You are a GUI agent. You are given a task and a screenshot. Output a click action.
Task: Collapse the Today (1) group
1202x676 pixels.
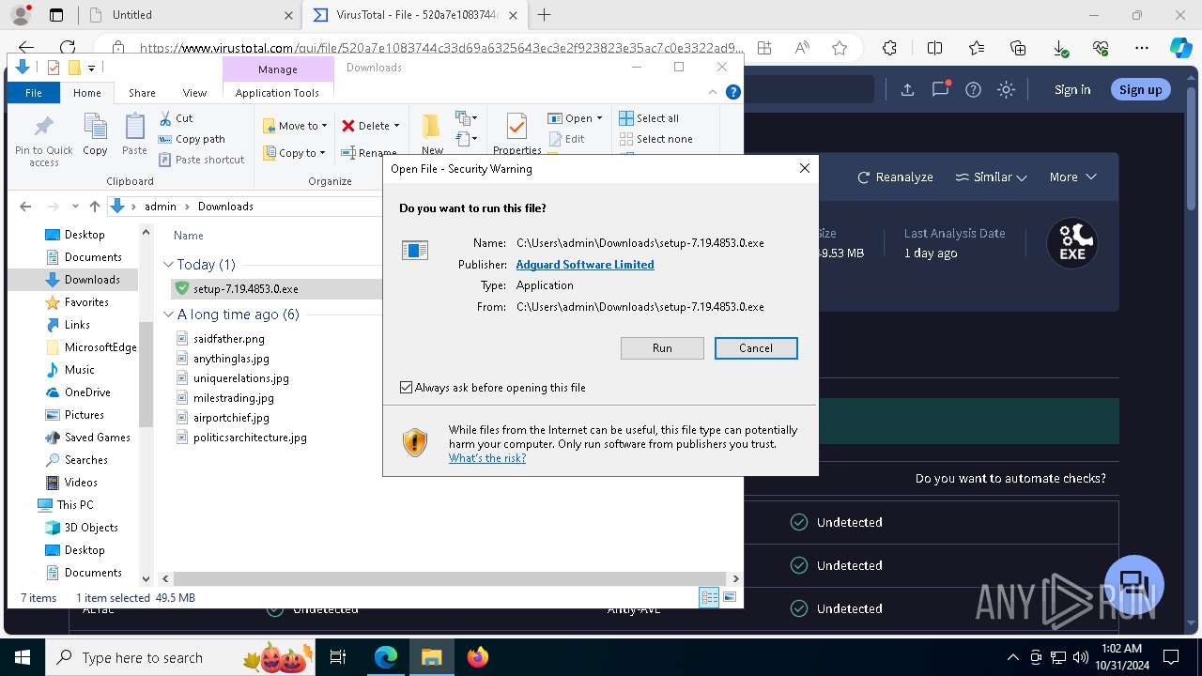[169, 265]
